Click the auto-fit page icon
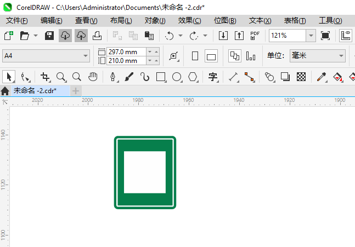 pos(173,56)
